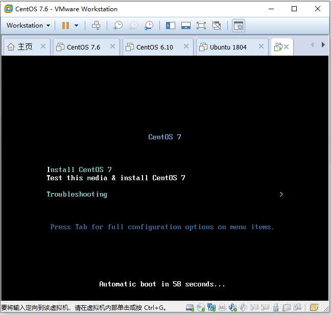Select Install CentOS 7 boot option

point(79,169)
